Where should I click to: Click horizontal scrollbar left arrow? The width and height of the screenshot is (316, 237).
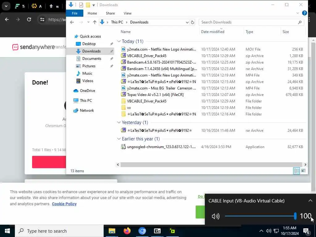[118, 165]
